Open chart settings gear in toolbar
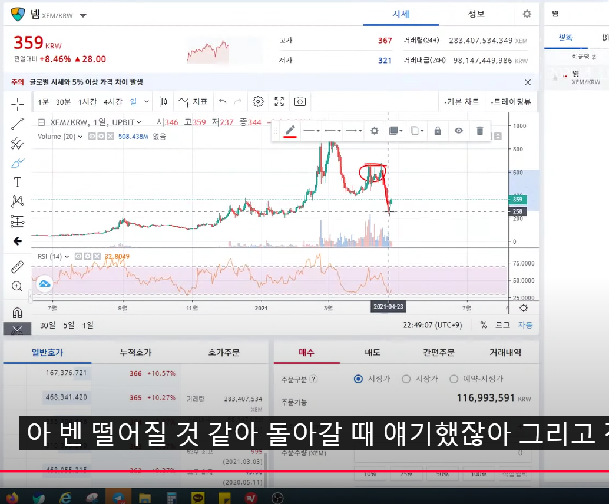Viewport: 609px width, 504px height. point(258,102)
